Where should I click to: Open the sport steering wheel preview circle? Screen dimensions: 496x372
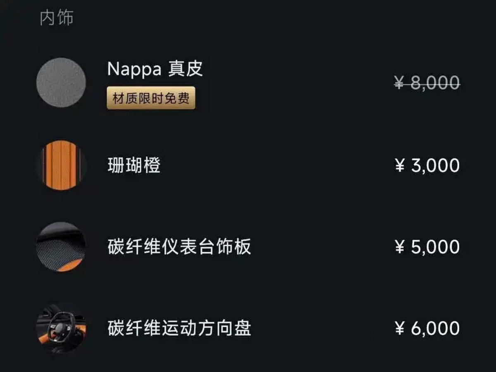pyautogui.click(x=62, y=329)
